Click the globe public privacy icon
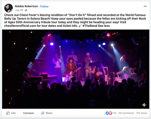Viewport: 151px width, 119px height. (x=26, y=10)
